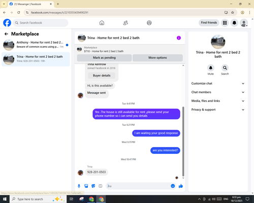Click the Mark as pending button
The width and height of the screenshot is (254, 203).
(104, 58)
